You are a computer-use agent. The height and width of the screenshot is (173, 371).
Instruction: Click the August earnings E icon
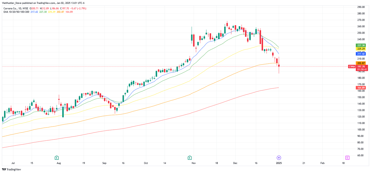coord(57,158)
